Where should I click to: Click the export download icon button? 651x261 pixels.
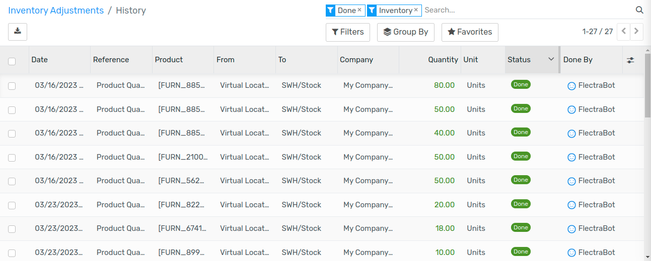point(18,32)
